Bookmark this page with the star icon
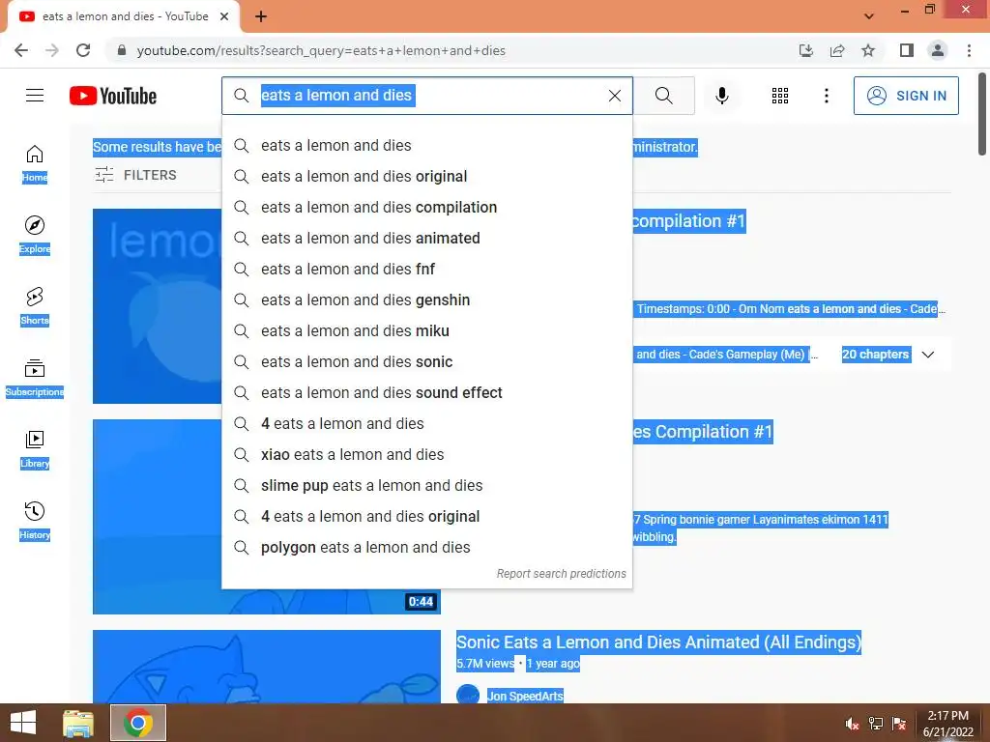 point(868,50)
